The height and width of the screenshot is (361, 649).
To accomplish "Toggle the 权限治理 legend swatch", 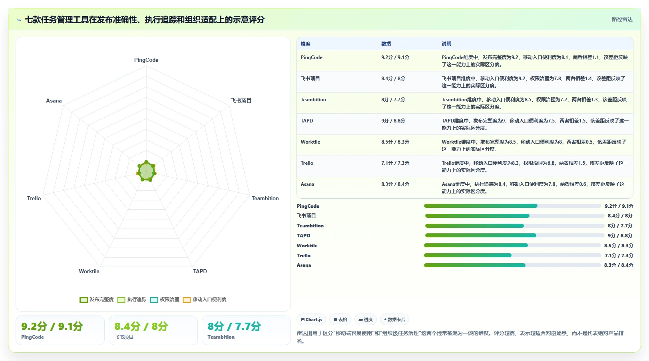I will click(x=154, y=300).
